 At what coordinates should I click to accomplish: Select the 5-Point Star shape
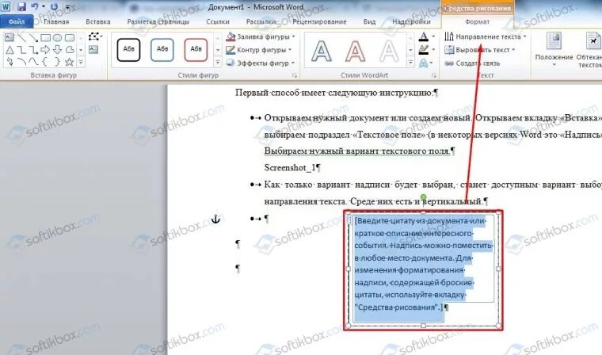[70, 62]
